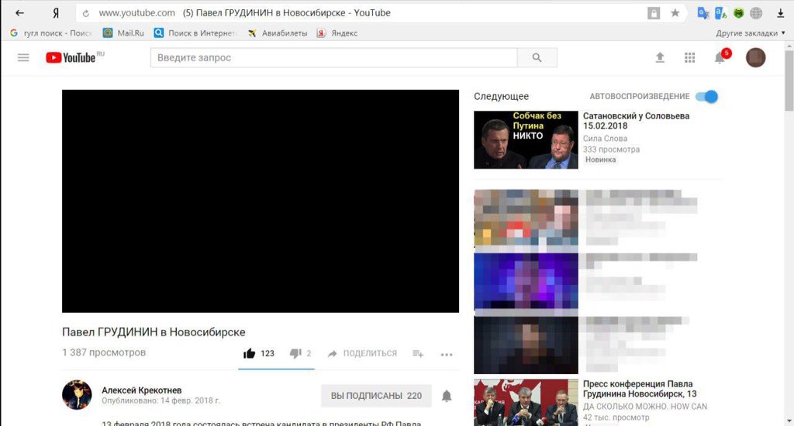Like the video with thumbs up
Viewport: 794px width, 426px height.
tap(250, 354)
